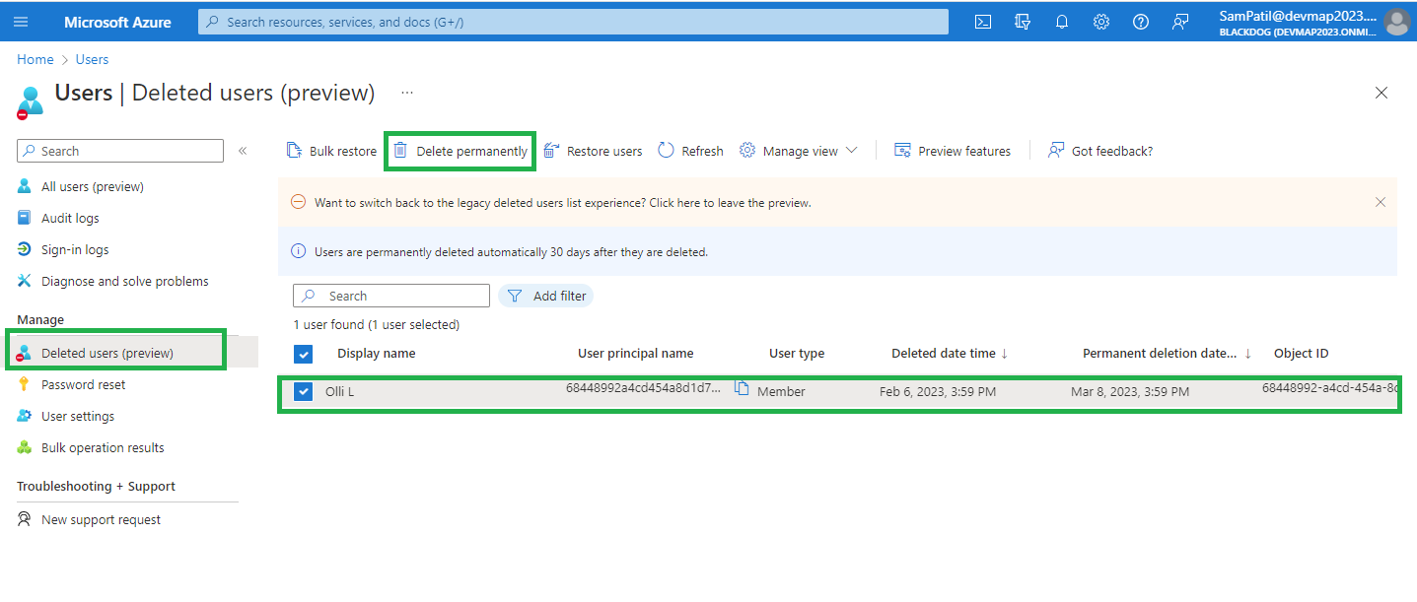Copy the user principal name of Olli L
This screenshot has height=602, width=1417.
coord(742,388)
